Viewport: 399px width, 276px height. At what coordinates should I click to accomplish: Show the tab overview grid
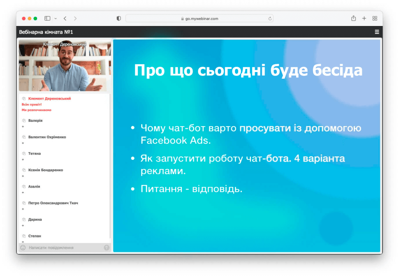coord(374,18)
